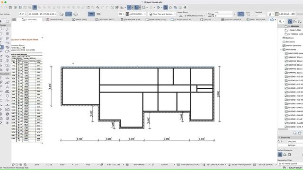Click the find and select magnifier icon
Viewport: 303px width, 170px height.
98,8
